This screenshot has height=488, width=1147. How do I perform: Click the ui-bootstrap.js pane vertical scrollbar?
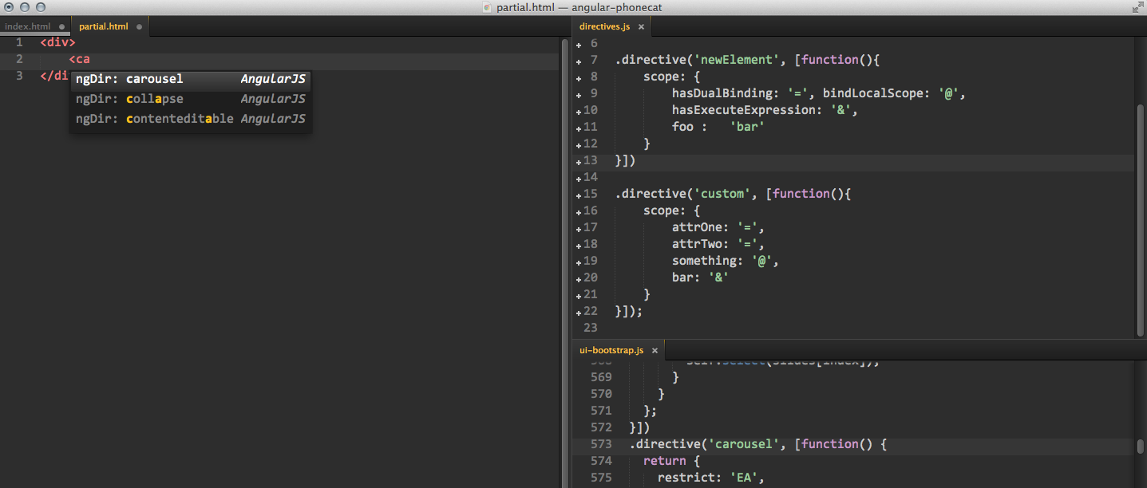pyautogui.click(x=1141, y=447)
